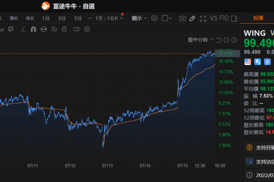Viewport: 274px width, 182px height.
Task: Open chart settings gear in top toolbar
Action: 154,18
